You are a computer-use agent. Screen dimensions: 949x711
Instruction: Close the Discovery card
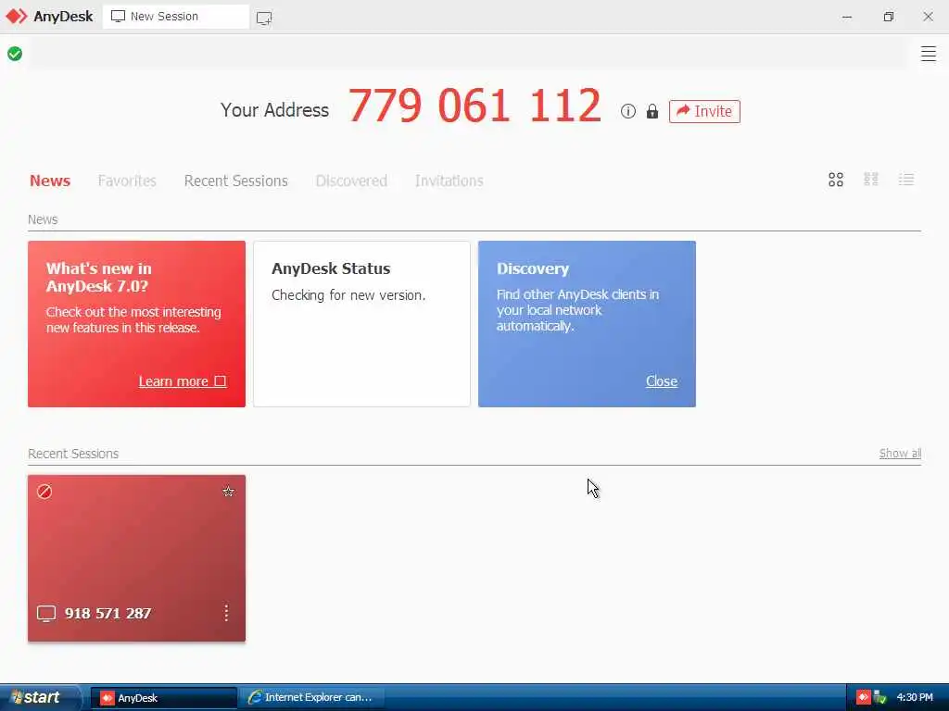[662, 381]
